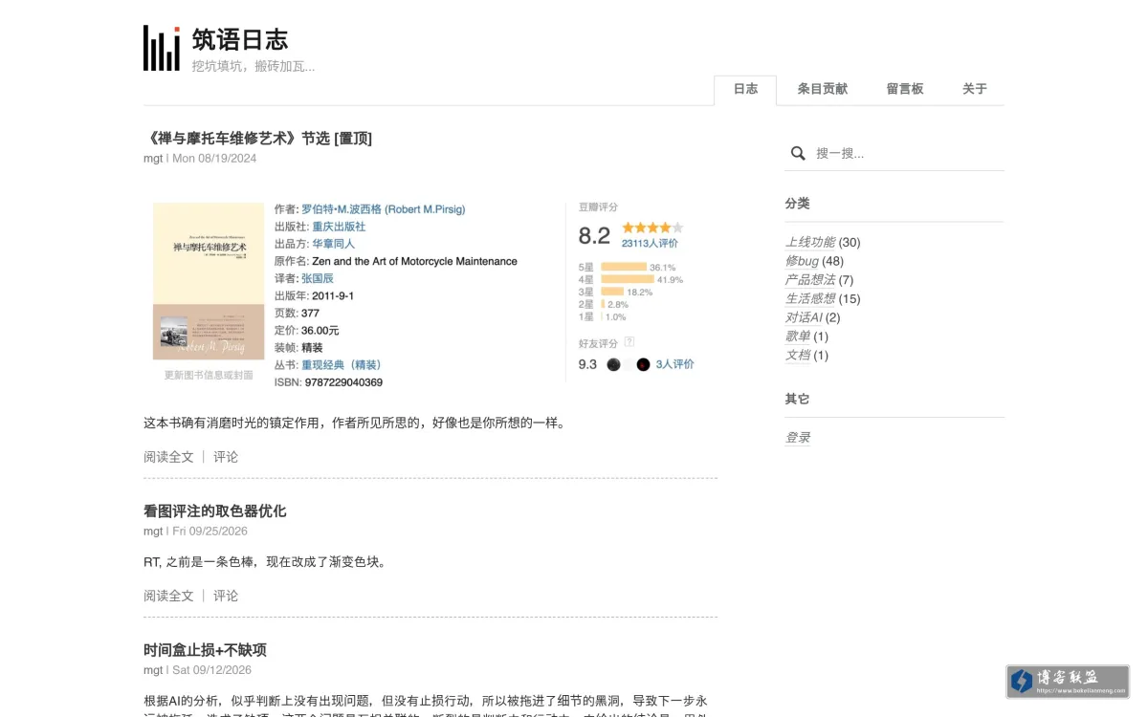Select category 对话AI
The width and height of the screenshot is (1148, 717).
pos(804,317)
